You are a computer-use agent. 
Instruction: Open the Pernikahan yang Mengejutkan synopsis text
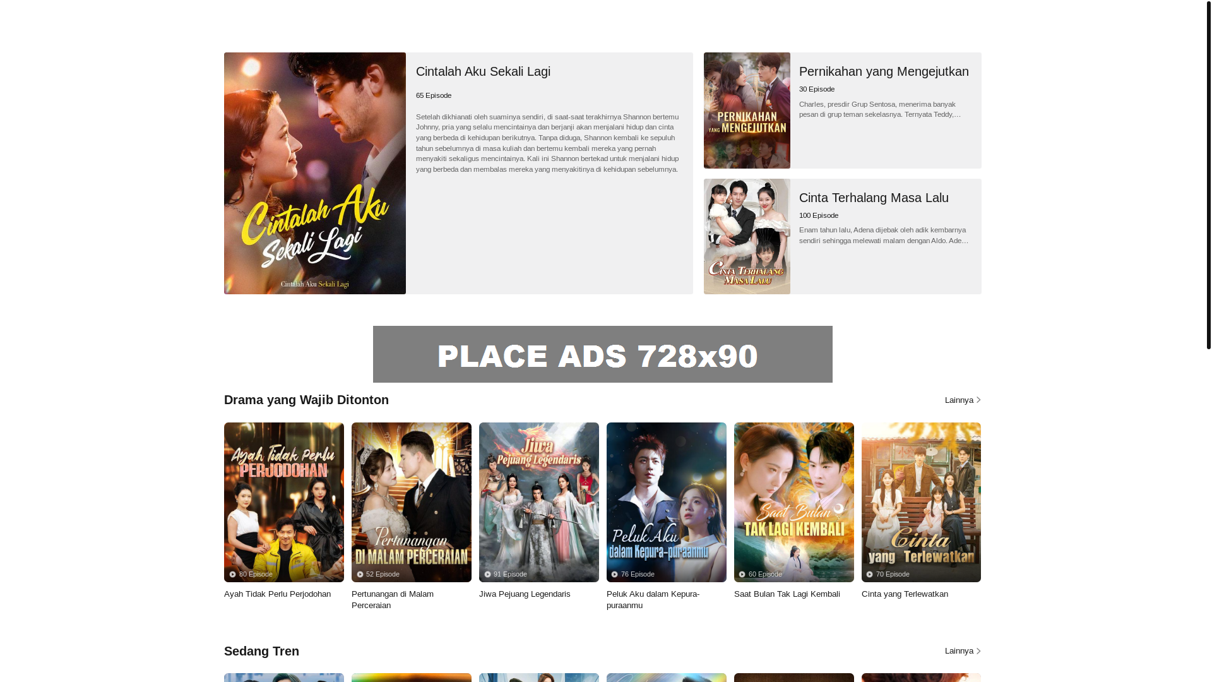[880, 109]
